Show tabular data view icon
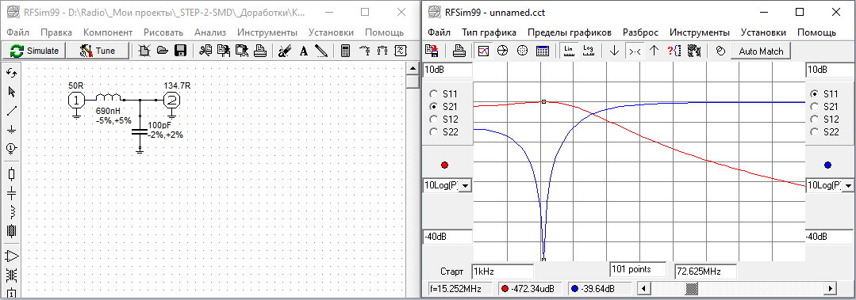The width and height of the screenshot is (856, 300). 543,51
